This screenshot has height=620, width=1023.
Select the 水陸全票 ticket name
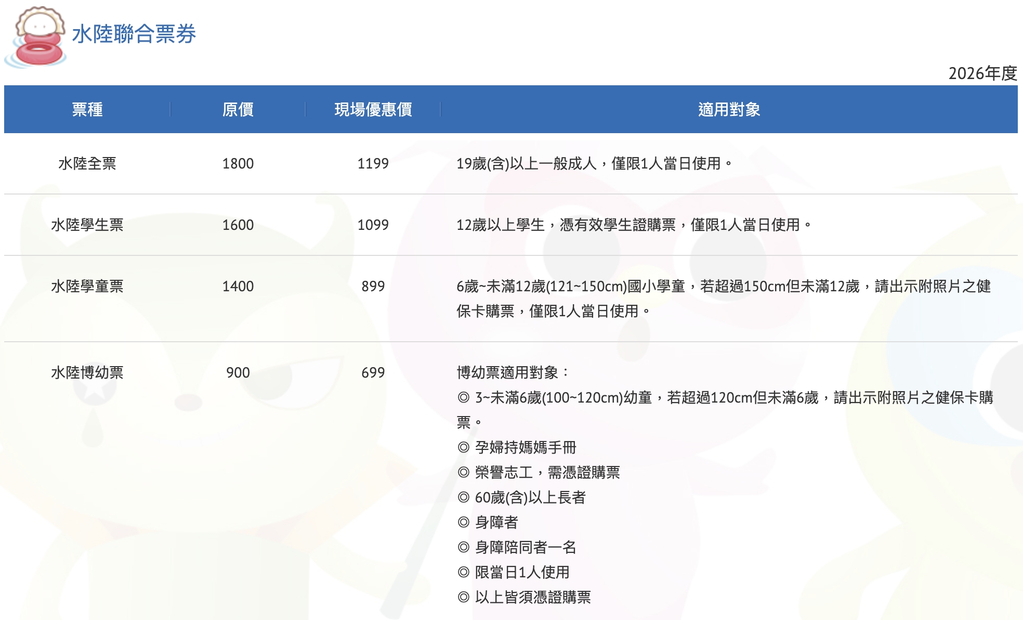(x=87, y=164)
